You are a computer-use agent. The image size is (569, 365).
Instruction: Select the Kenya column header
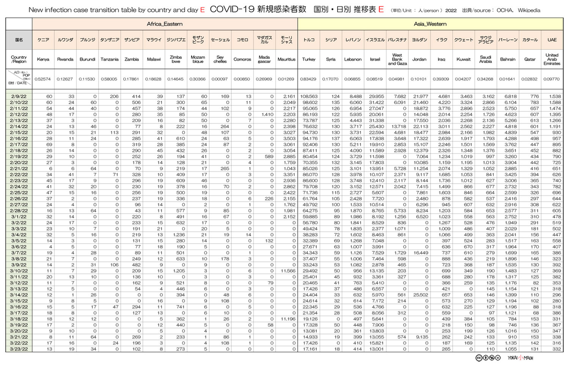[44, 60]
